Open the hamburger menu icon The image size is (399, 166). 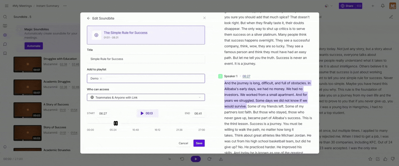6,6
